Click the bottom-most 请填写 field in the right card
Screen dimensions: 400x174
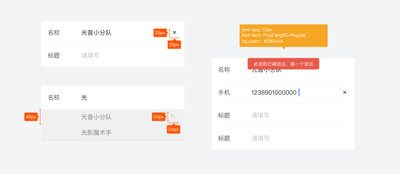pos(260,138)
